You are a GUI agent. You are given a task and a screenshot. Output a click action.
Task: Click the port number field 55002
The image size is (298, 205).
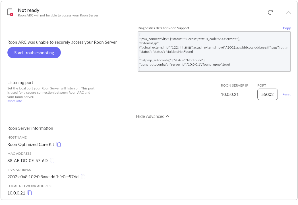click(x=267, y=94)
